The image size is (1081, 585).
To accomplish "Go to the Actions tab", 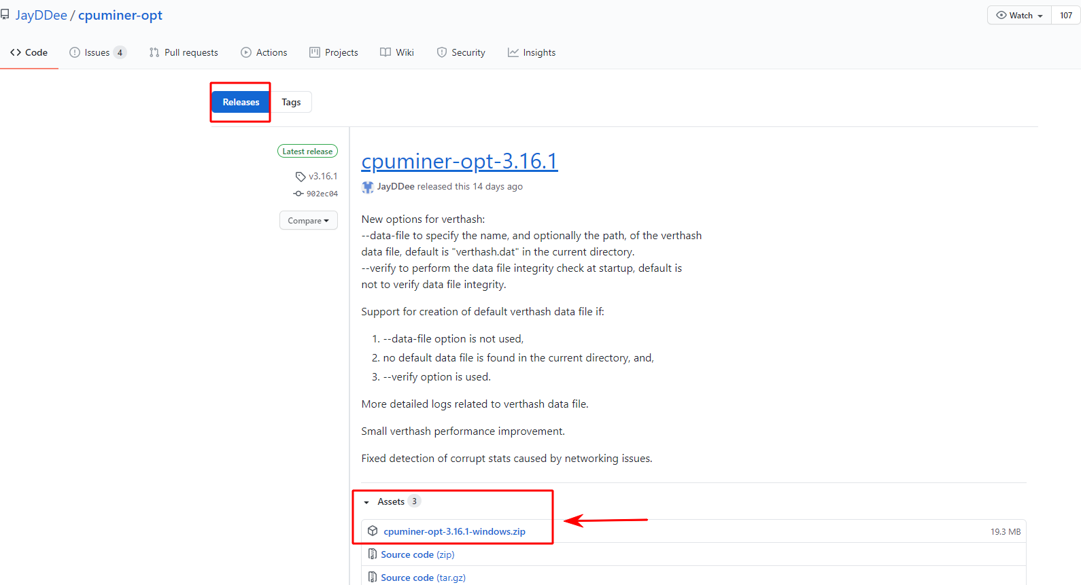I will pyautogui.click(x=264, y=52).
